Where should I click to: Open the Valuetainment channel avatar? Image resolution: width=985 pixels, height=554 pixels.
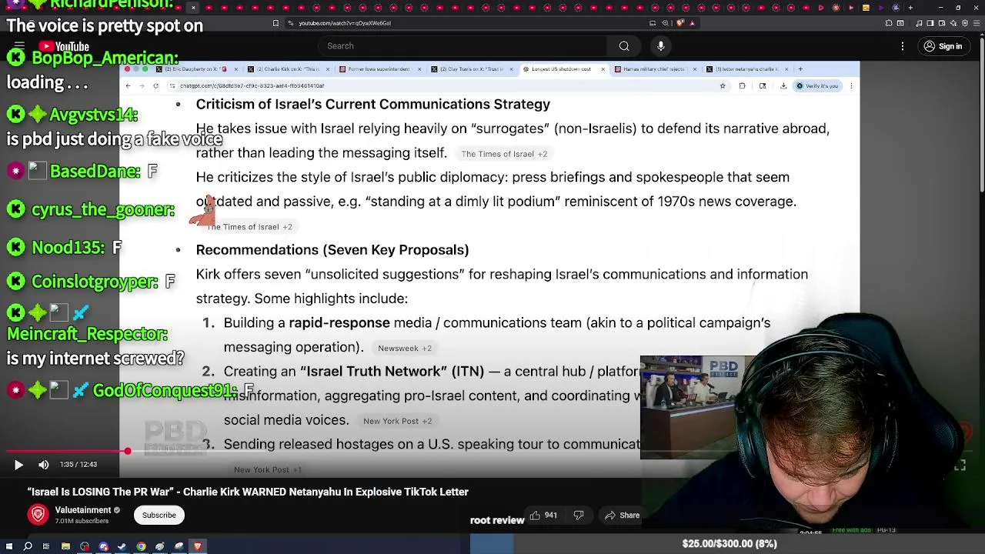pyautogui.click(x=38, y=515)
